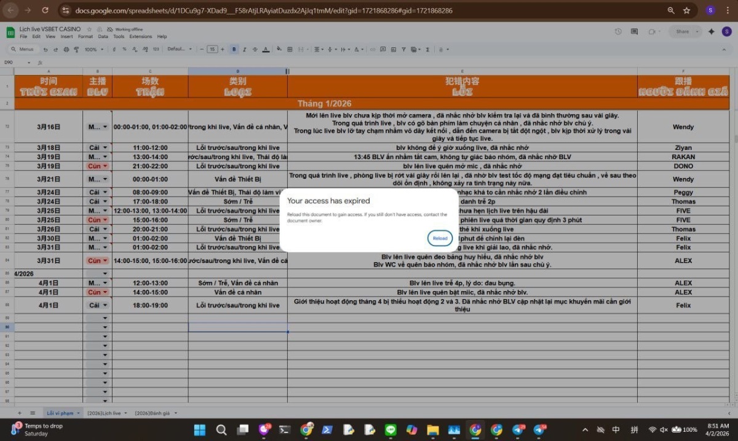Click the print icon in toolbar
The height and width of the screenshot is (441, 738).
65,49
